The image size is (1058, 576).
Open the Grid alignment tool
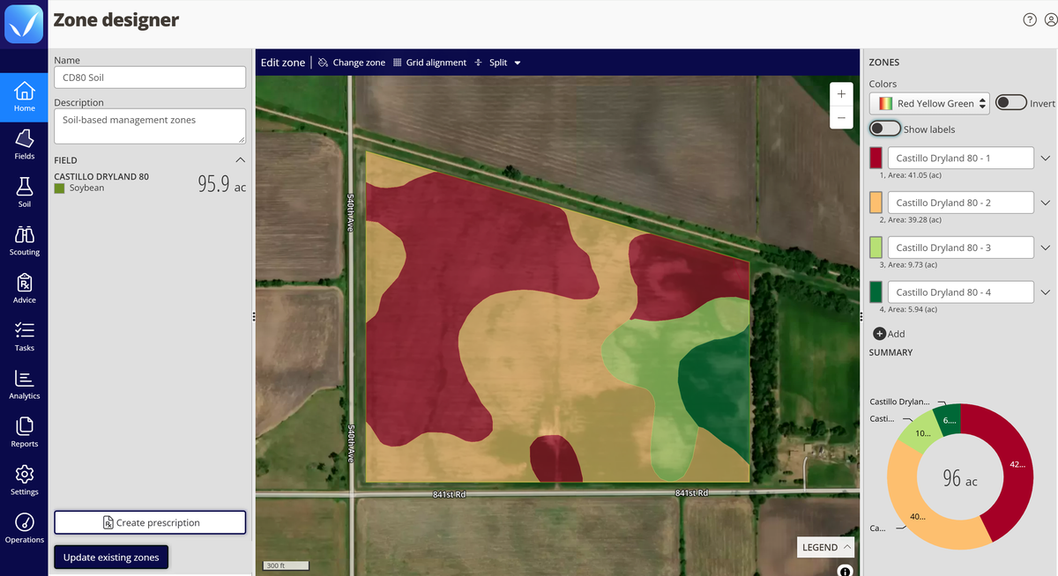pyautogui.click(x=429, y=63)
